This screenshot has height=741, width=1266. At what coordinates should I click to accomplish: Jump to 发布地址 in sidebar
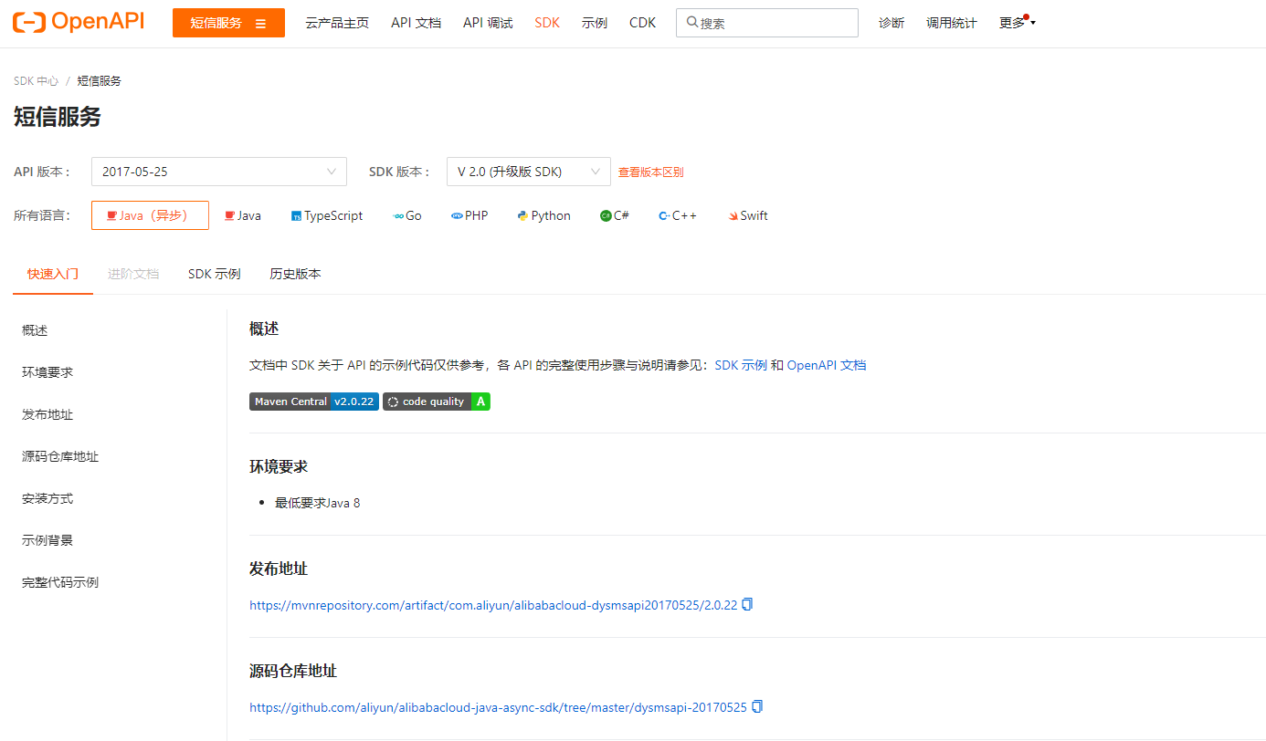[47, 414]
